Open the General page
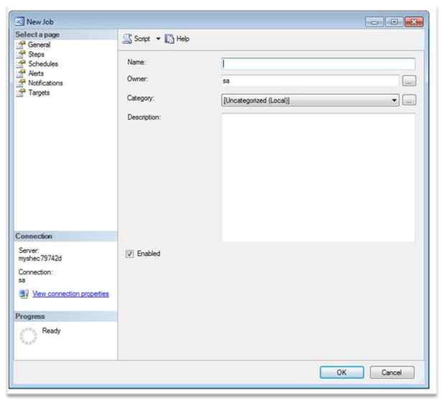This screenshot has height=404, width=444. pos(39,45)
